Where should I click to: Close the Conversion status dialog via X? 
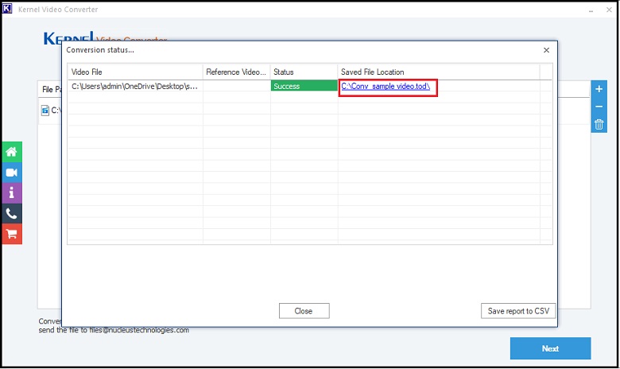pyautogui.click(x=546, y=50)
